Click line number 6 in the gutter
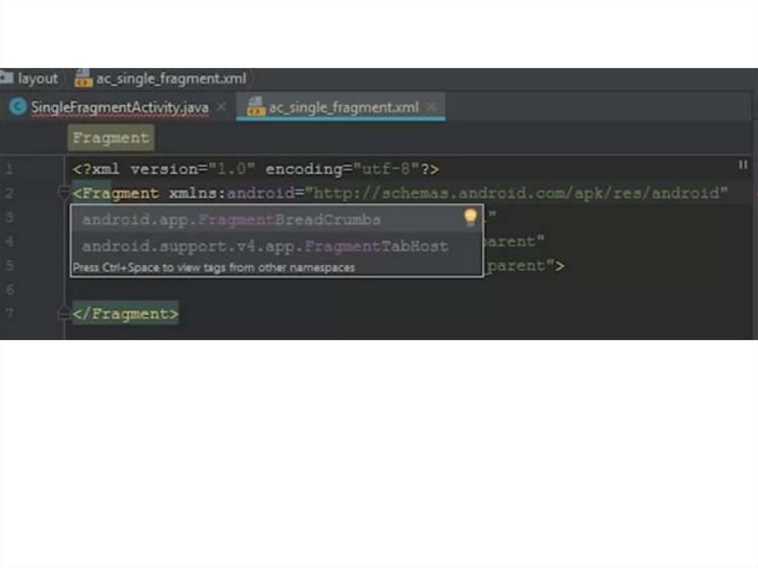The width and height of the screenshot is (758, 568). tap(10, 290)
